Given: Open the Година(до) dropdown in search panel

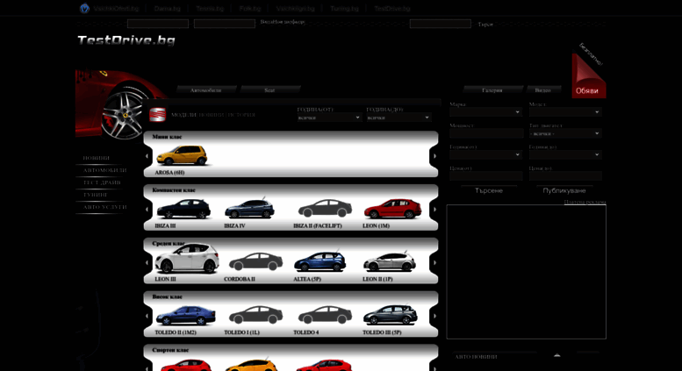Looking at the screenshot, I should point(565,154).
